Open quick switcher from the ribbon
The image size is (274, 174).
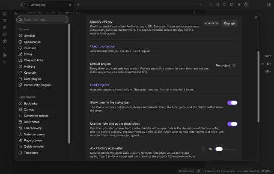point(5,14)
